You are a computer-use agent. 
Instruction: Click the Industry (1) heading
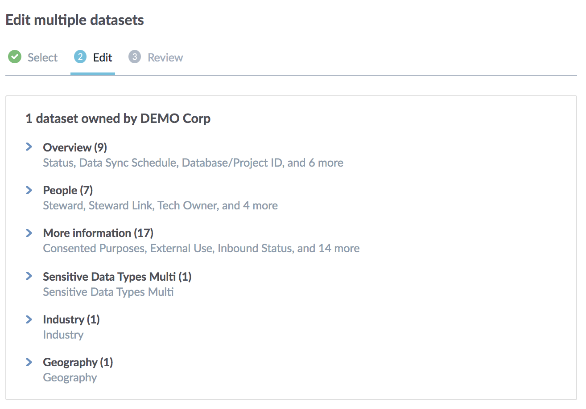pos(71,319)
